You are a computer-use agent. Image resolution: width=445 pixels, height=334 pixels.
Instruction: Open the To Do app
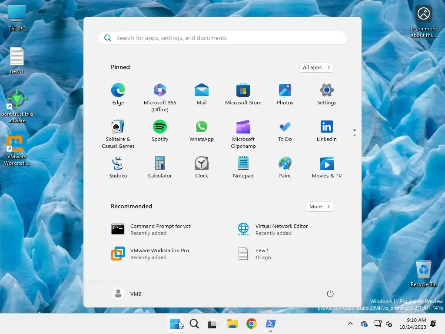(x=285, y=131)
